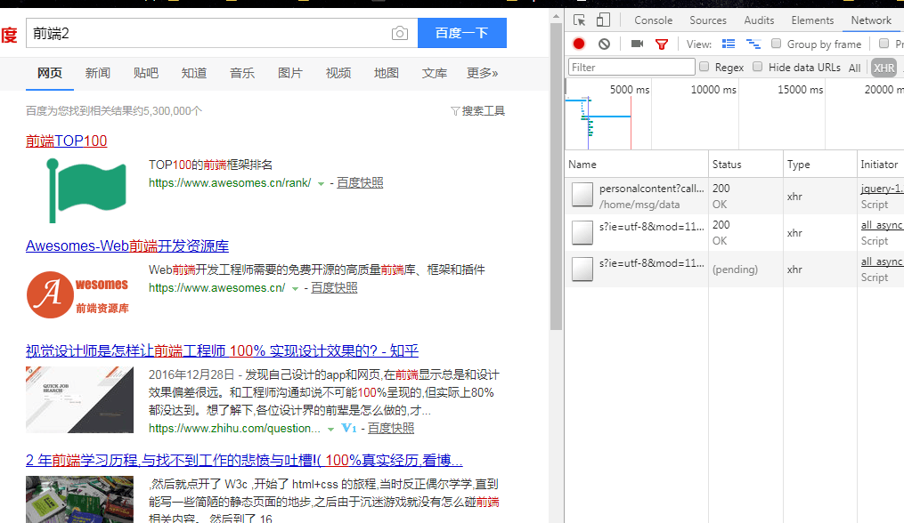904x523 pixels.
Task: Open the 前端TOP100 result link
Action: [66, 141]
